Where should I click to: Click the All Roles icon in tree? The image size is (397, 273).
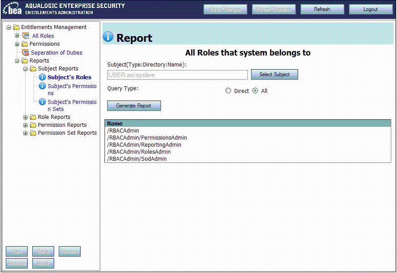(26, 36)
